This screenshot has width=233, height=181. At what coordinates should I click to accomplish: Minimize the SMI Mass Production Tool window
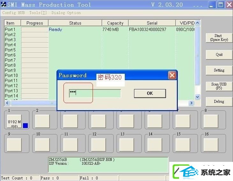211,5
